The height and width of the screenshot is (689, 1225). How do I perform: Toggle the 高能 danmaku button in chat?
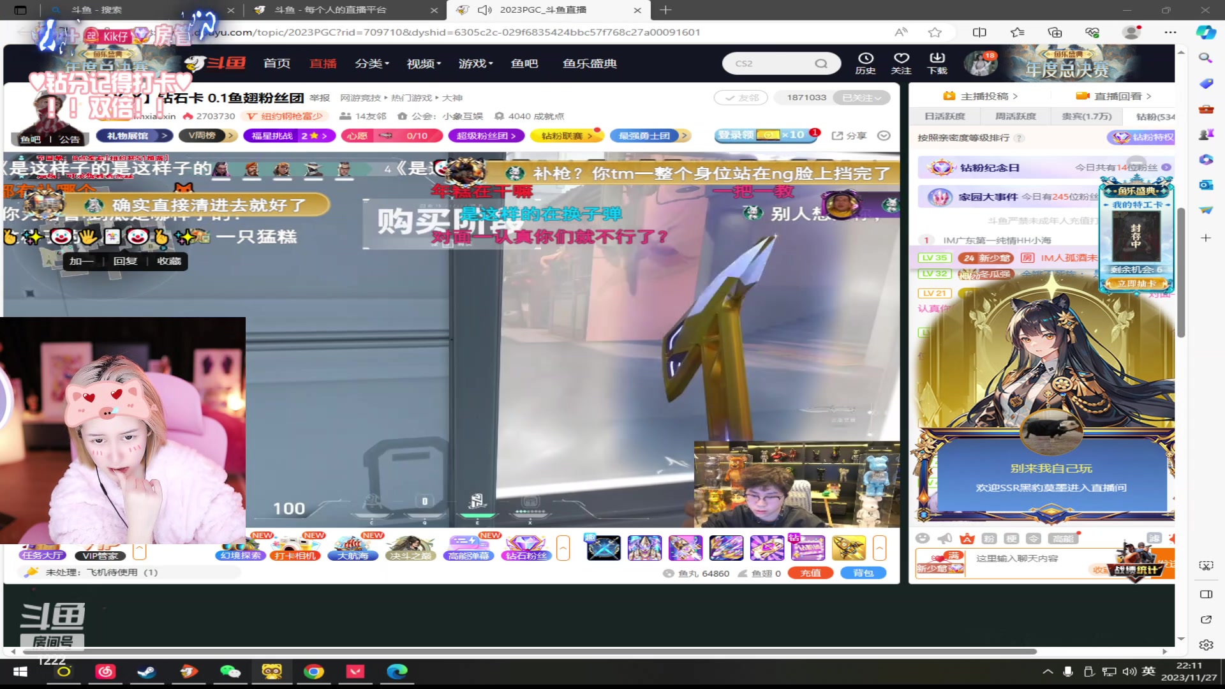click(x=1064, y=538)
